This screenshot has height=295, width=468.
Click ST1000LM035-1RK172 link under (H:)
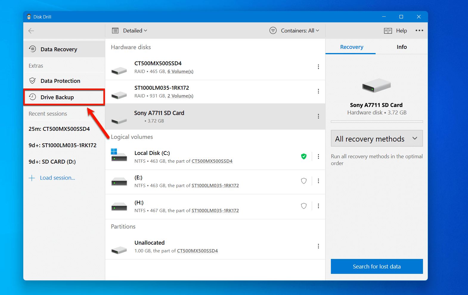[x=215, y=211]
